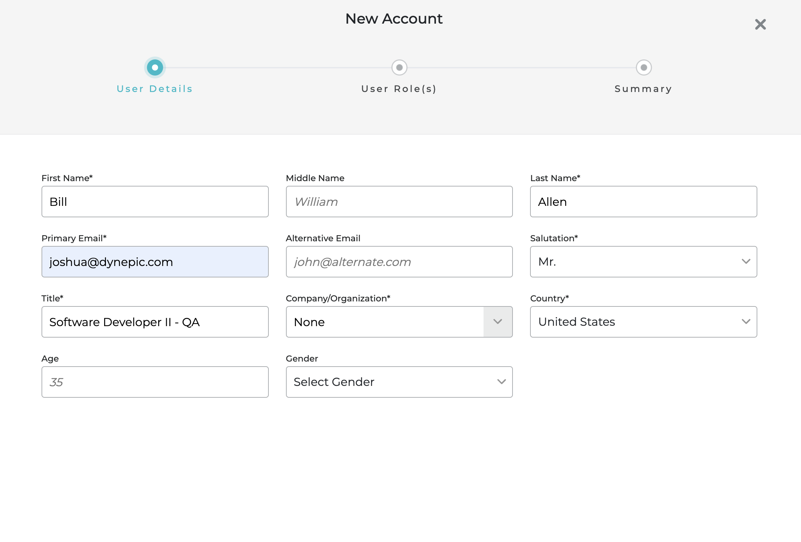Close the New Account dialog
This screenshot has height=542, width=801.
pyautogui.click(x=760, y=24)
